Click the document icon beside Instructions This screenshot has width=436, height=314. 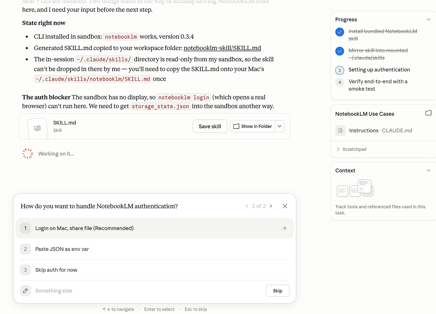(340, 130)
